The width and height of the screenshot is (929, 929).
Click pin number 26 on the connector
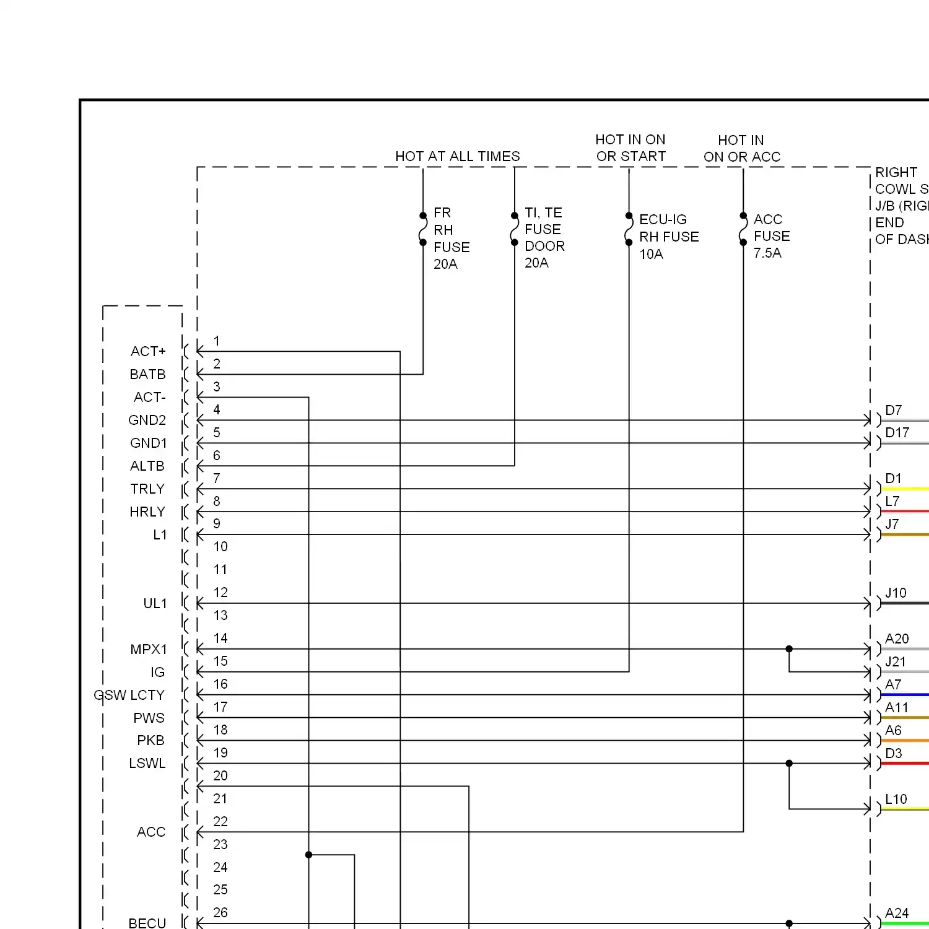click(x=220, y=912)
